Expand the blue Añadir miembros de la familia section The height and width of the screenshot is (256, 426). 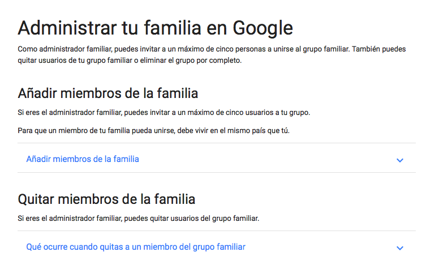(217, 158)
